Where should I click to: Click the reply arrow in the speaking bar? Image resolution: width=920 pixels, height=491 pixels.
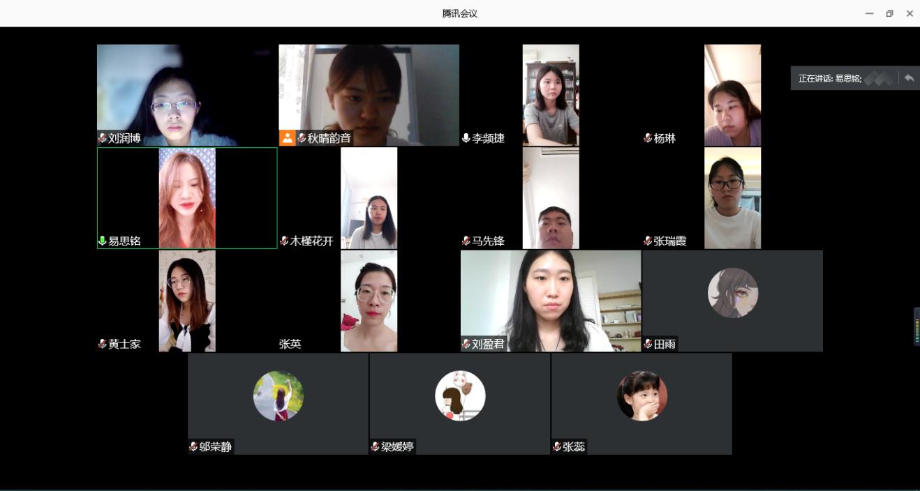tap(909, 78)
